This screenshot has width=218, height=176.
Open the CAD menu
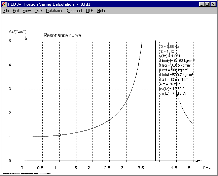coord(38,11)
